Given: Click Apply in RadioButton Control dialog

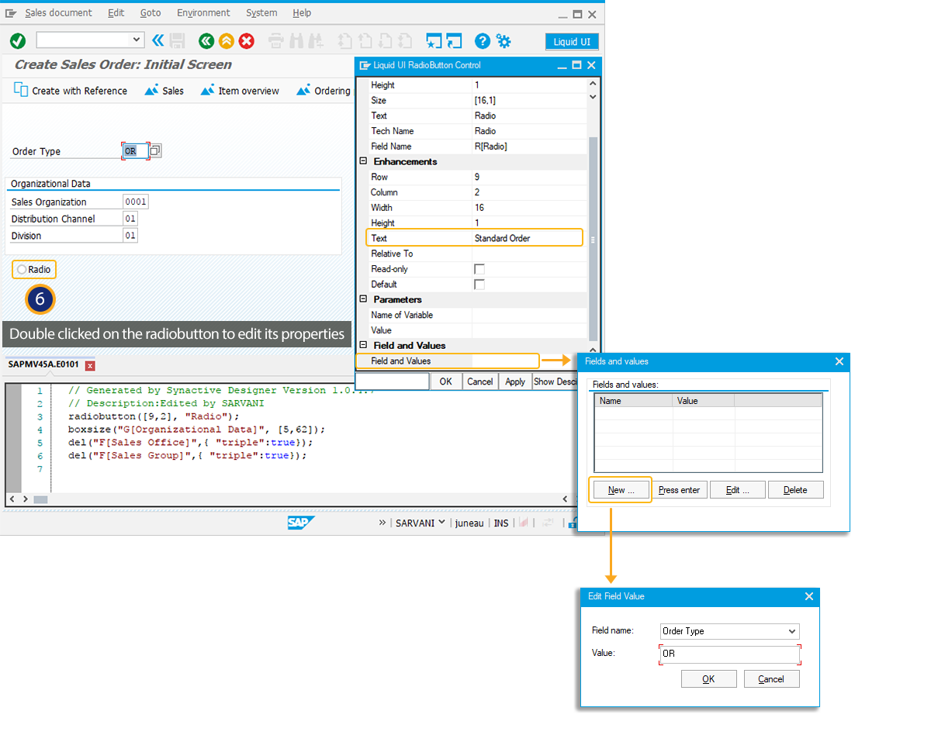Looking at the screenshot, I should point(515,381).
